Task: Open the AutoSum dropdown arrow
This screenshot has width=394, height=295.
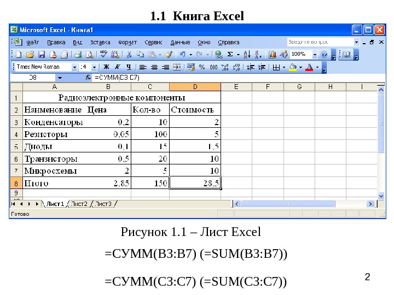Action: pyautogui.click(x=238, y=55)
